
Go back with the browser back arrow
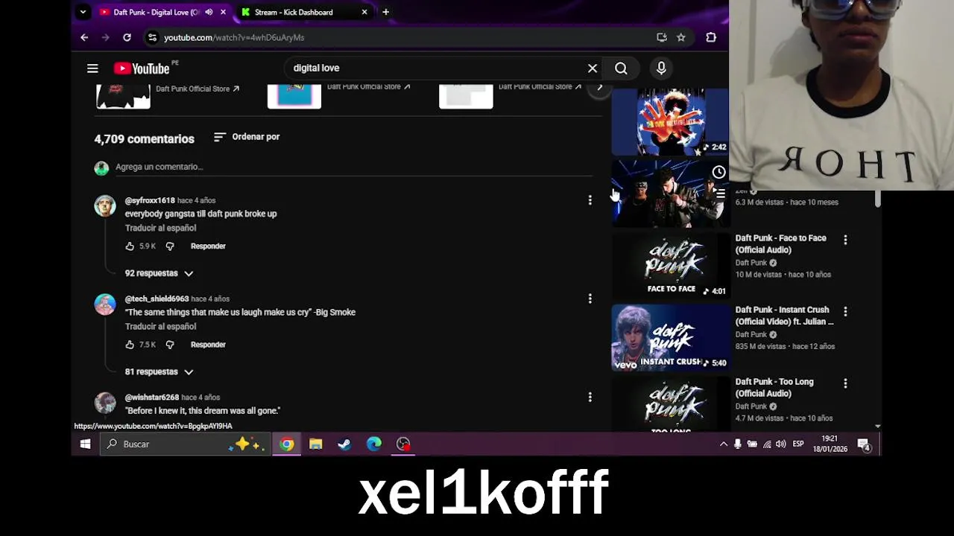pyautogui.click(x=84, y=37)
